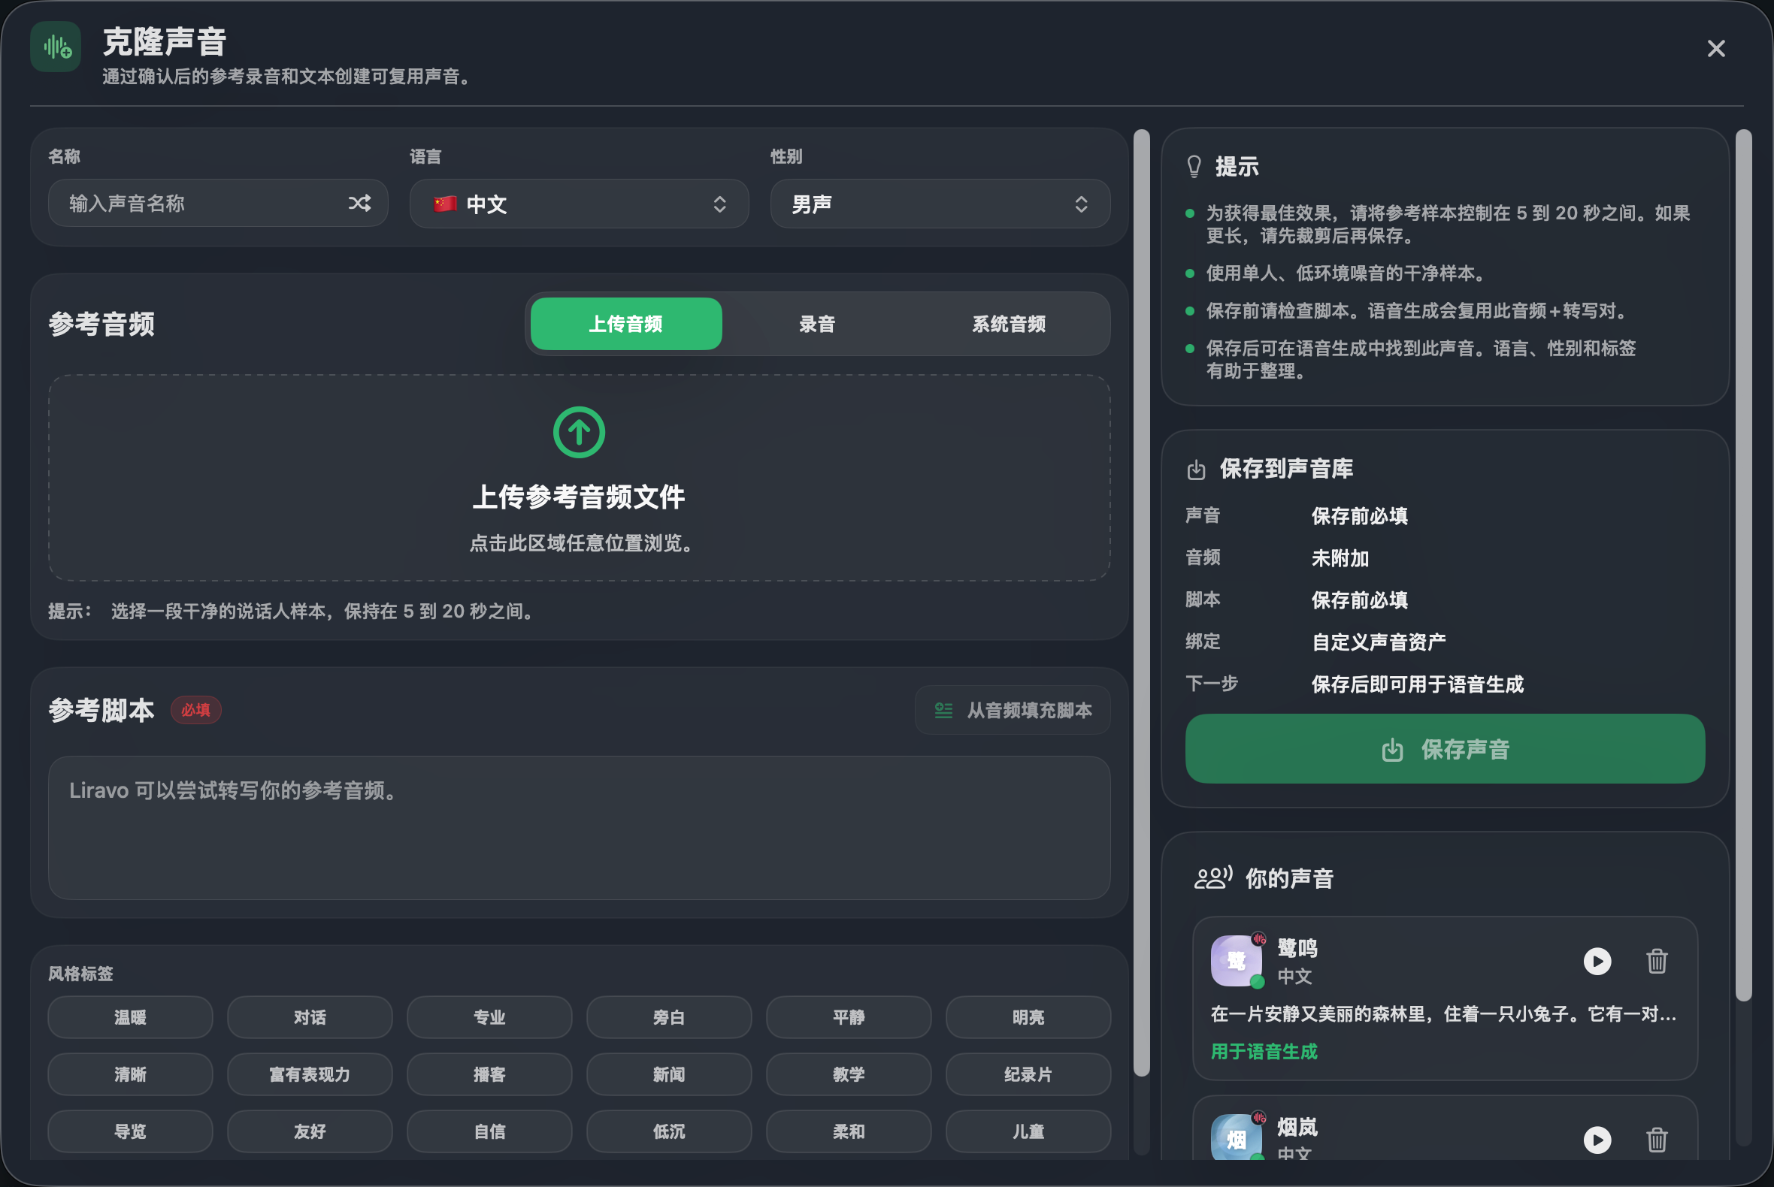
Task: Toggle the 平静 style tag
Action: (x=849, y=1017)
